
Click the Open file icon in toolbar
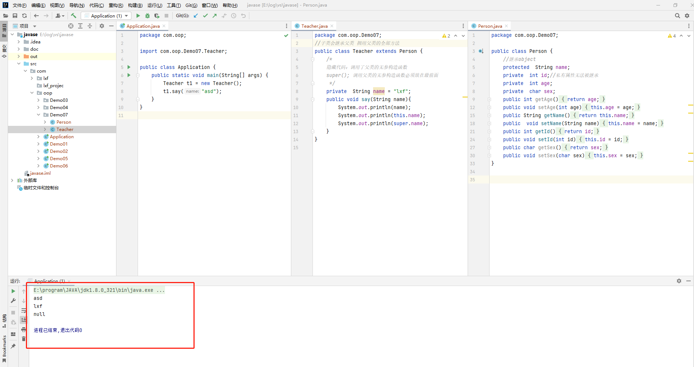(5, 16)
